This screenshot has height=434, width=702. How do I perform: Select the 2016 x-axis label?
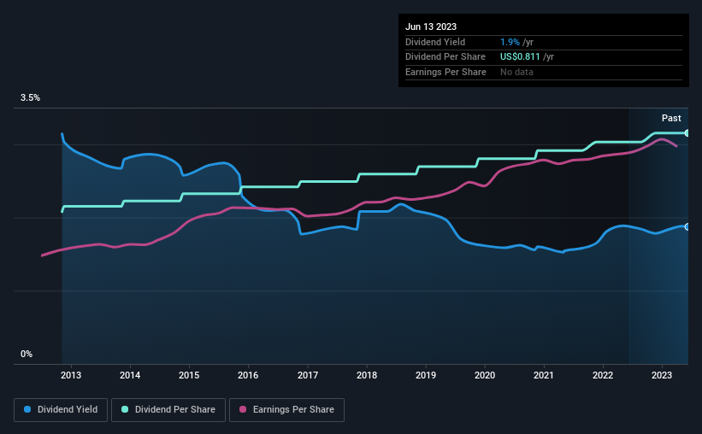(x=248, y=375)
